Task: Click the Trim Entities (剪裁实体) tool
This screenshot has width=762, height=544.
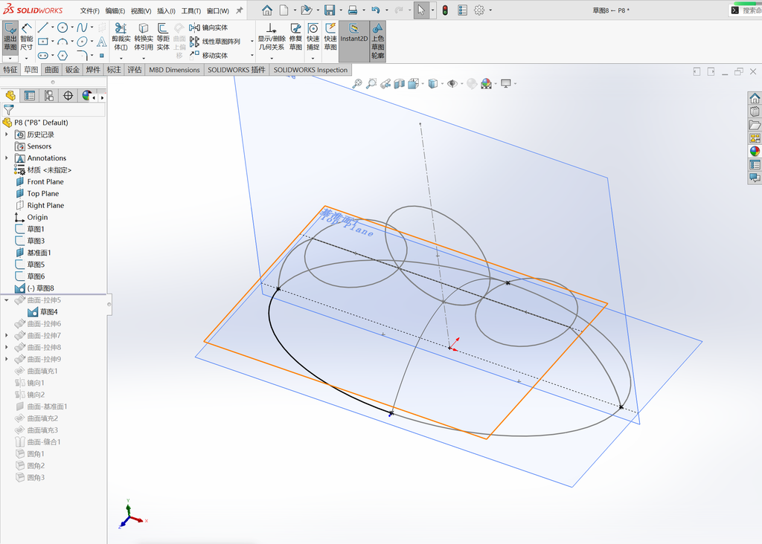Action: click(121, 37)
